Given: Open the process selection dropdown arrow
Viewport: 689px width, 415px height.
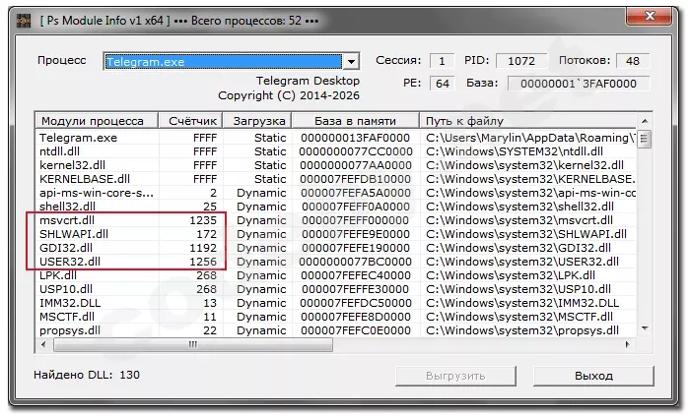Looking at the screenshot, I should 351,61.
